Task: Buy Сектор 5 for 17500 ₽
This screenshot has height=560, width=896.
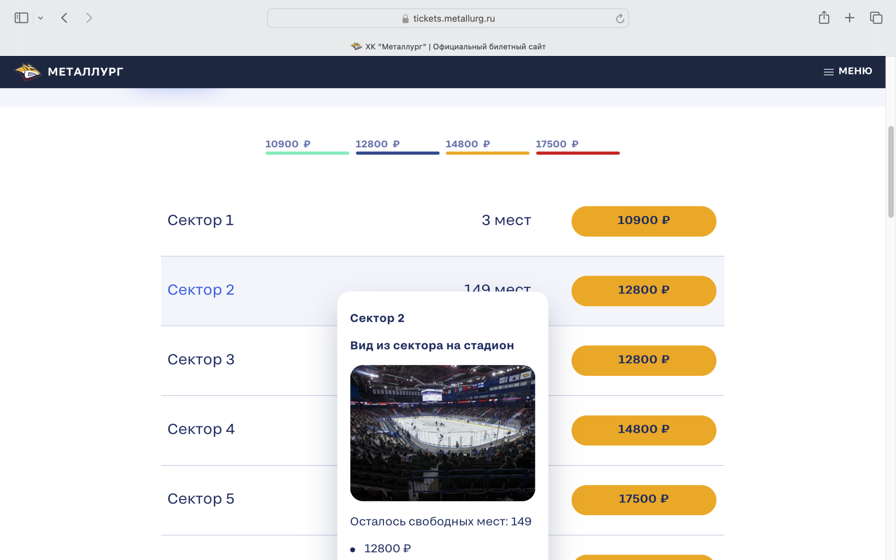Action: click(644, 500)
